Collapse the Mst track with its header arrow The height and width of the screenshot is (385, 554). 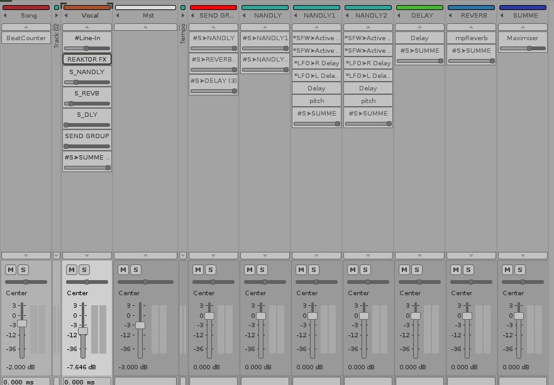pyautogui.click(x=118, y=16)
